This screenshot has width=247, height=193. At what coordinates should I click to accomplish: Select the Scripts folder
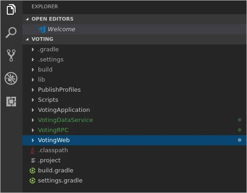pos(134,100)
